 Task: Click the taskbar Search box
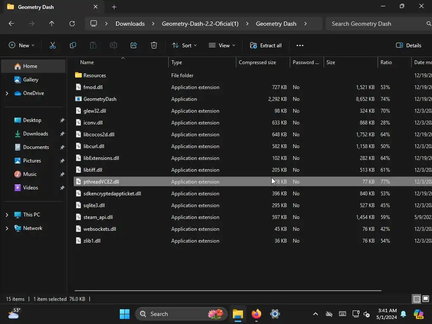pyautogui.click(x=181, y=314)
